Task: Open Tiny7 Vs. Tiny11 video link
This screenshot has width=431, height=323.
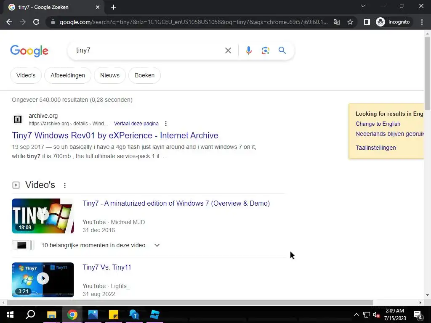Action: coord(106,267)
